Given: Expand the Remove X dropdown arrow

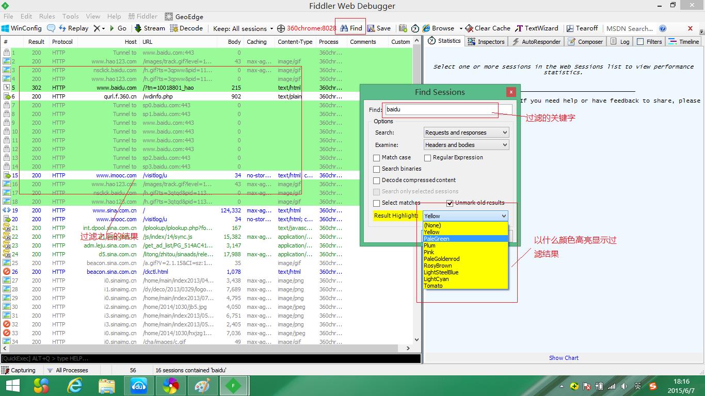Looking at the screenshot, I should click(x=103, y=28).
